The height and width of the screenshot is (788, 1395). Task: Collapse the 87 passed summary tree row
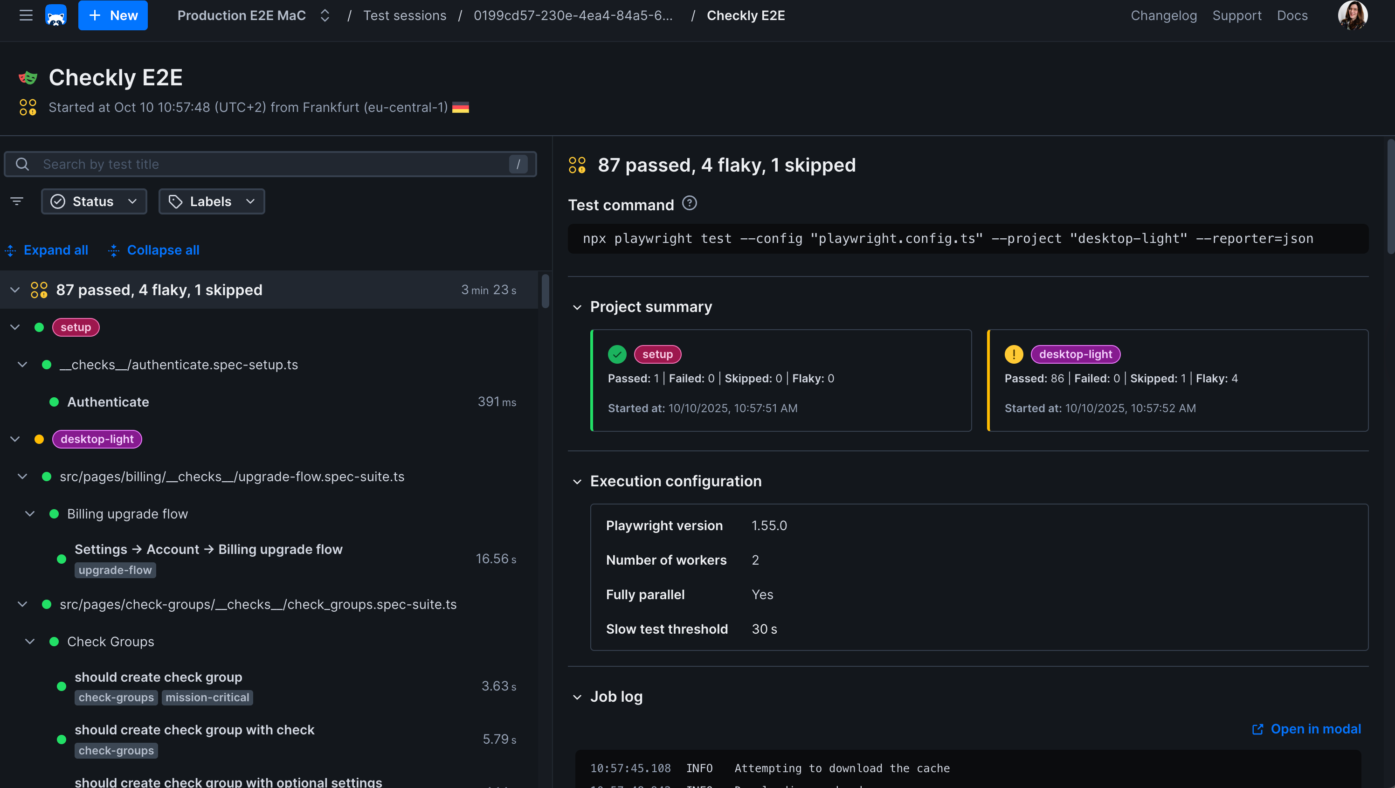[x=15, y=290]
